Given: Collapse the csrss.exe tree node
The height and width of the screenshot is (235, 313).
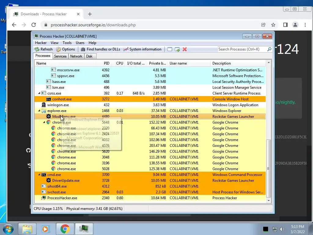Looking at the screenshot, I should point(39,93).
